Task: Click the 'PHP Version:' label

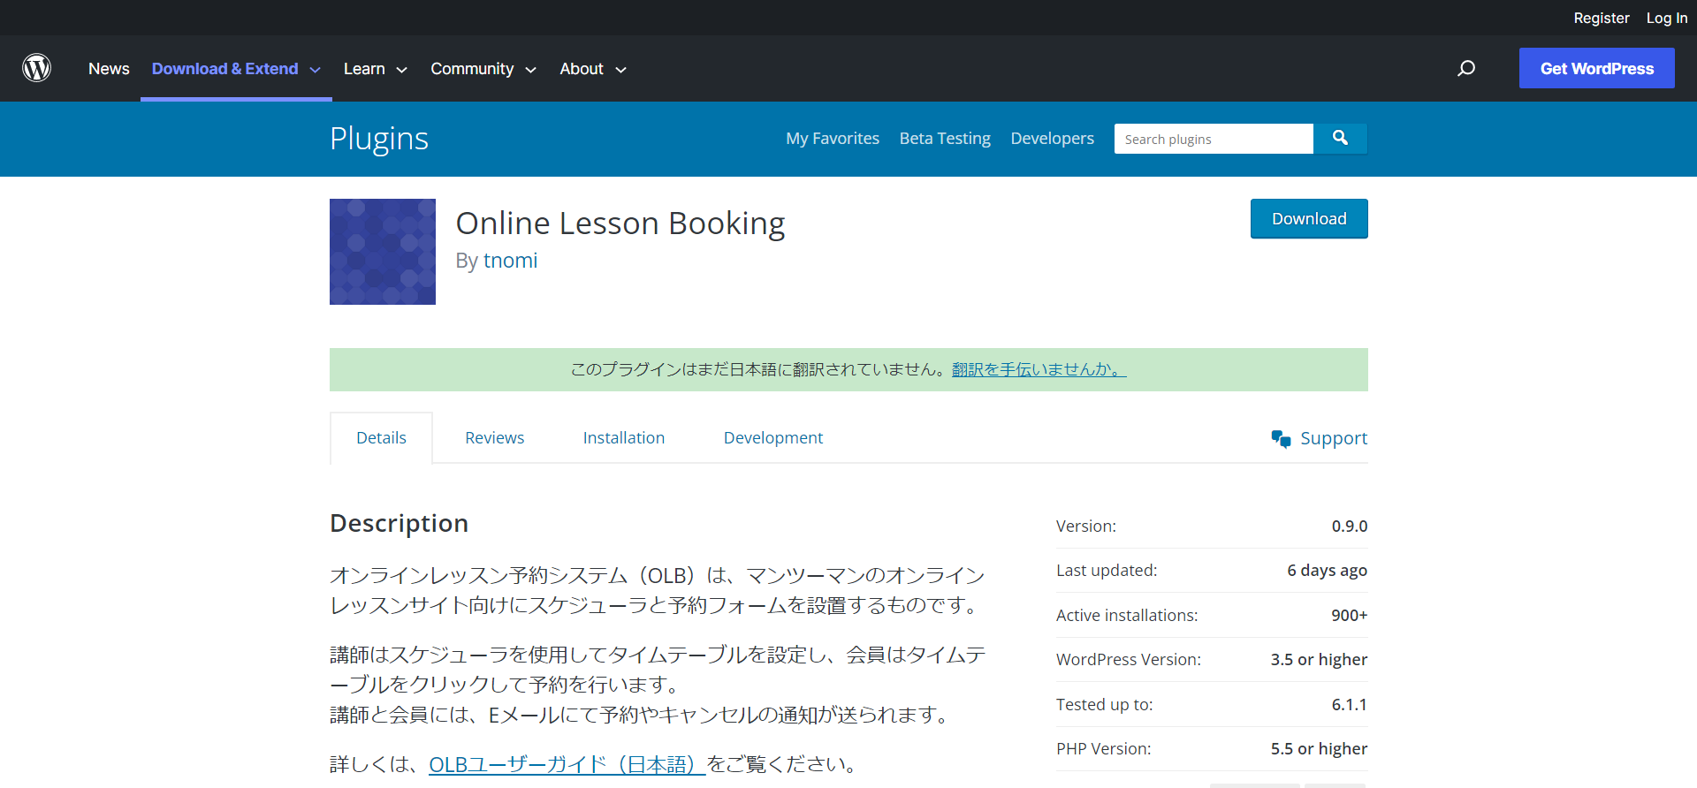Action: (x=1103, y=748)
